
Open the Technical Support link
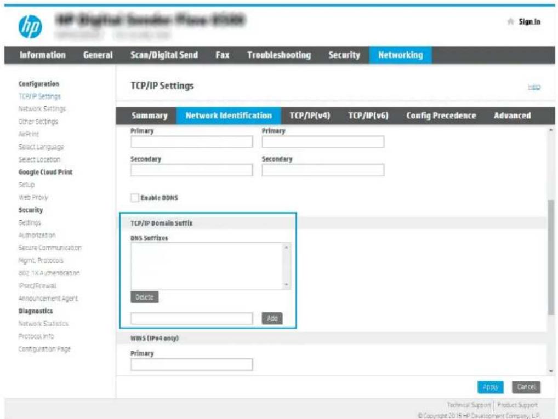click(x=469, y=405)
